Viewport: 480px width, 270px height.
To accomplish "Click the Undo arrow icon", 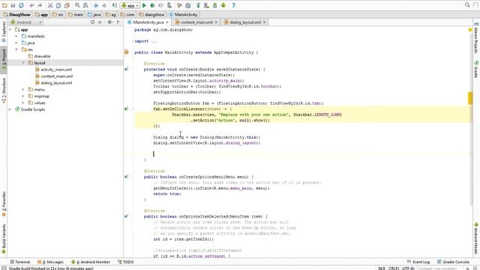I will [31, 5].
